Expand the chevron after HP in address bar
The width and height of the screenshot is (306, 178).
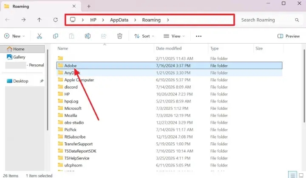click(103, 20)
